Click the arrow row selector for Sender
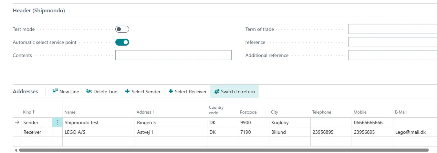437x153 pixels. click(x=17, y=123)
